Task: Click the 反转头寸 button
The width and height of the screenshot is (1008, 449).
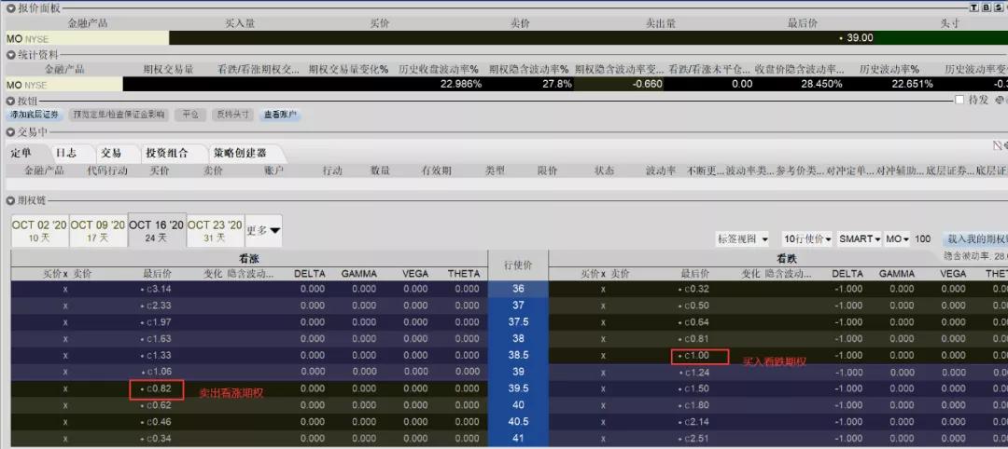Action: pyautogui.click(x=232, y=115)
